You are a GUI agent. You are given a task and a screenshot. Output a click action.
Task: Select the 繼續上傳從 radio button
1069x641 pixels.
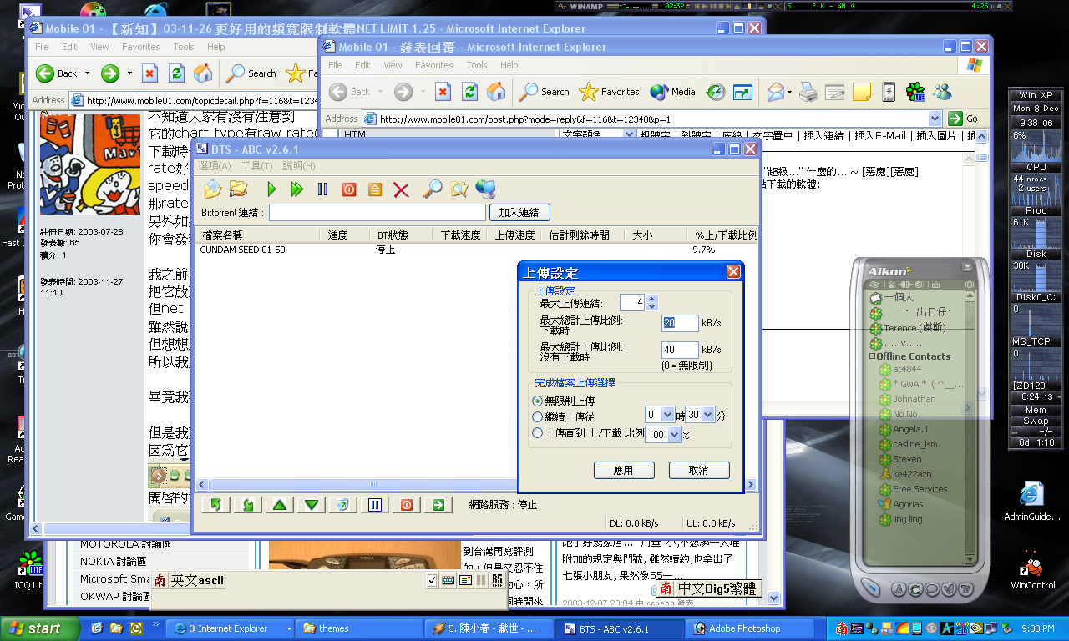click(x=537, y=416)
